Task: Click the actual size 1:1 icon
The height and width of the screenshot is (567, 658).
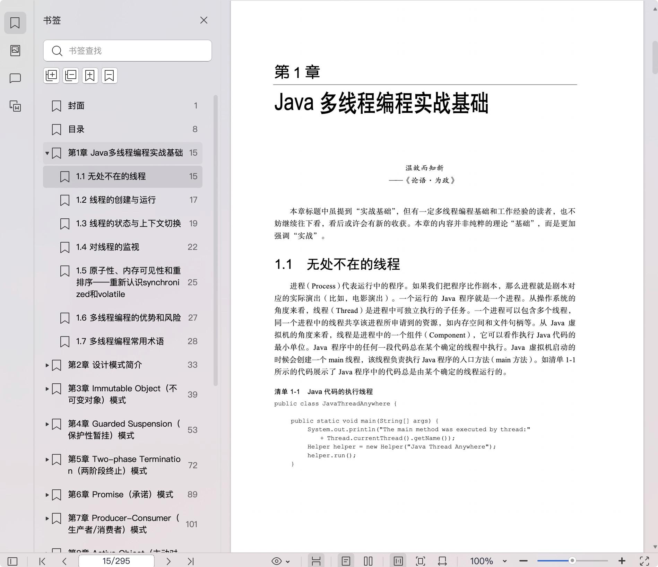Action: 398,561
